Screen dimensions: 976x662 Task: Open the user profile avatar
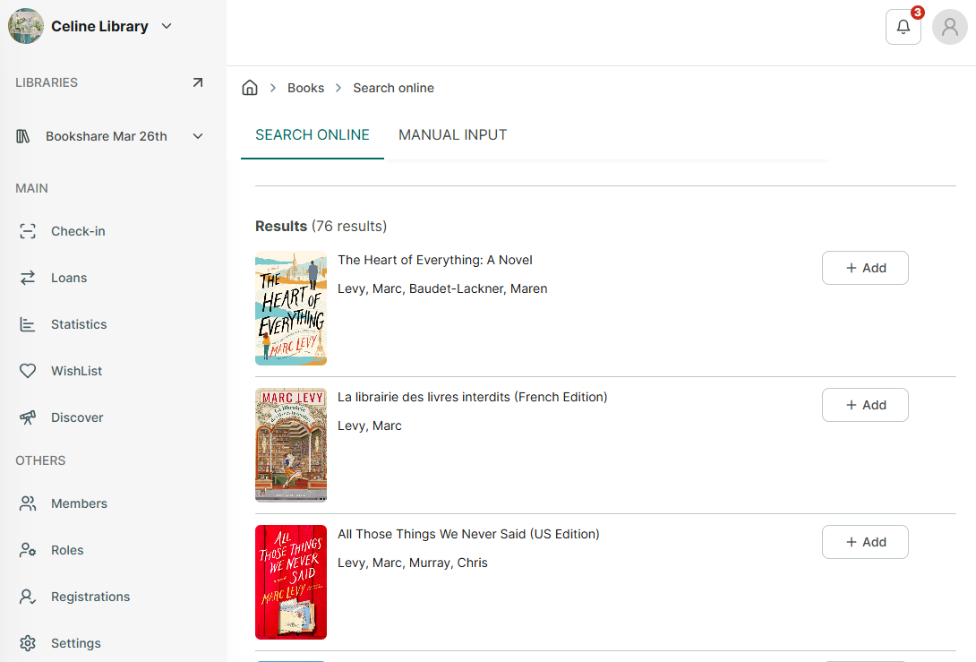pyautogui.click(x=949, y=27)
